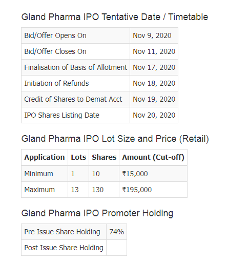Click the empty Post Issue Share Holding value
Viewport: 228px width, 261px height.
[x=116, y=248]
